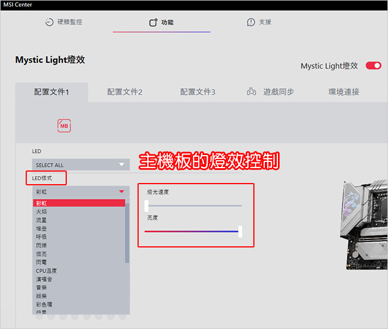Screen dimensions: 388x329
Task: Select the 配置文件3 profile tab
Action: click(x=197, y=92)
